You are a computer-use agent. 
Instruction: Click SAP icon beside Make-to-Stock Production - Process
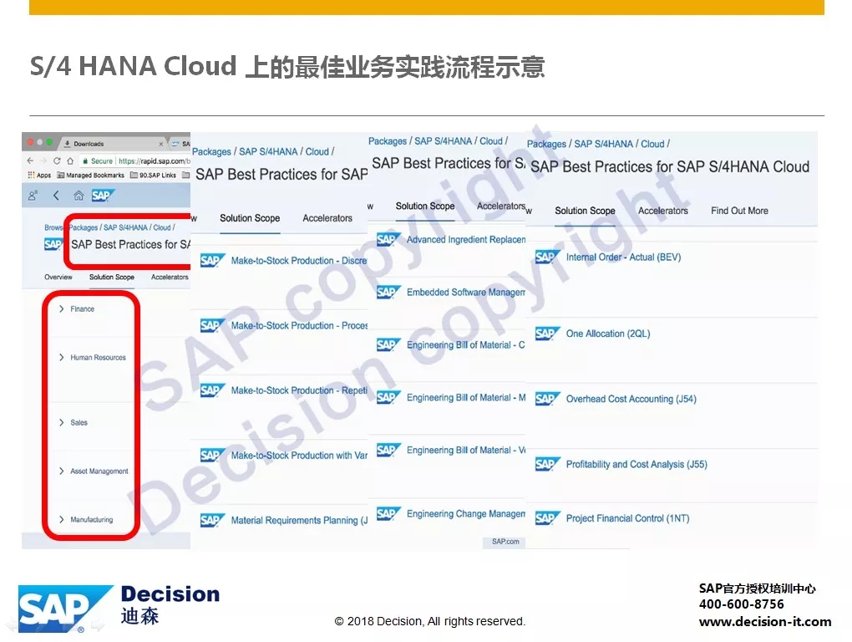[212, 325]
